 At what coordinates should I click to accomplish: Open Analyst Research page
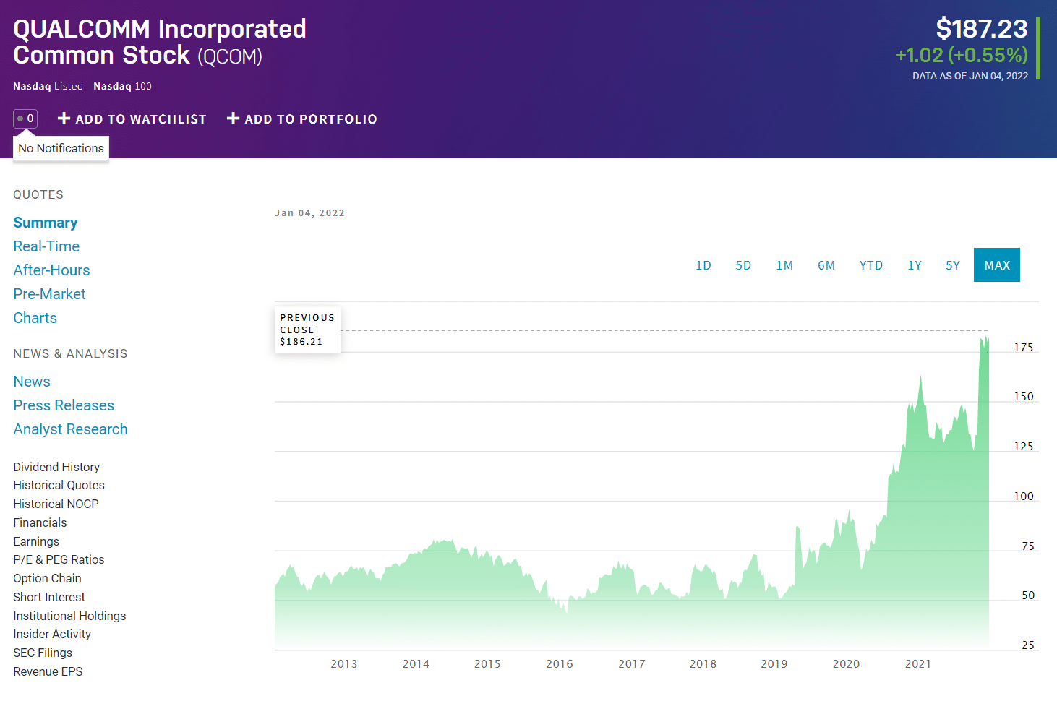click(x=70, y=429)
